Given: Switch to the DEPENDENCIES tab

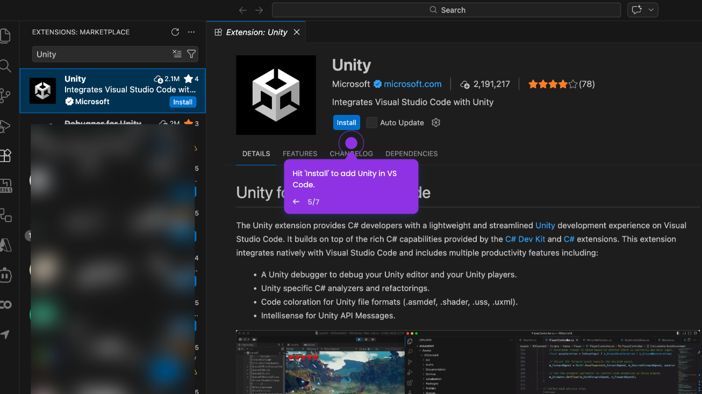Looking at the screenshot, I should 411,154.
